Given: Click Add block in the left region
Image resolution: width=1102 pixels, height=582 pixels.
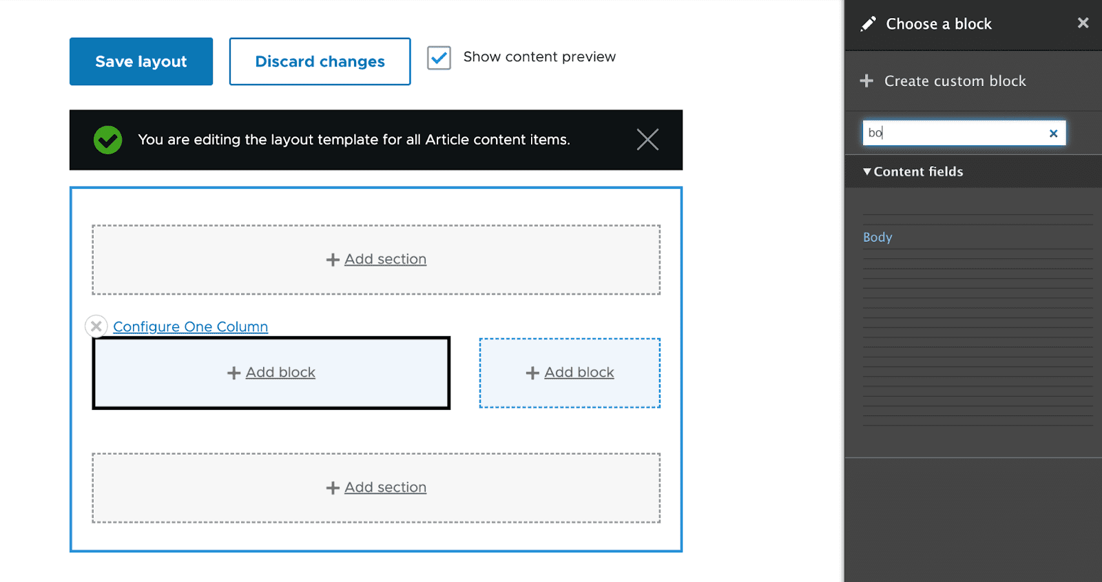Looking at the screenshot, I should click(x=280, y=373).
